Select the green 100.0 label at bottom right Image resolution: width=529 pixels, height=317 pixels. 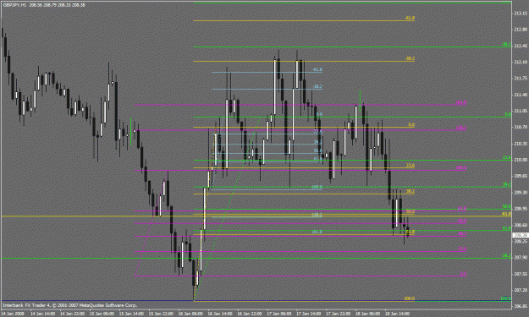[x=505, y=298]
